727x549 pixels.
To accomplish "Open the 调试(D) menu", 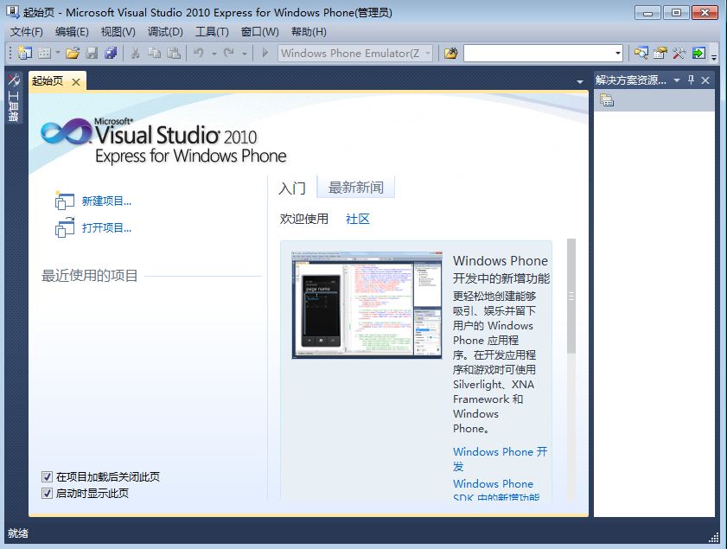I will (165, 31).
